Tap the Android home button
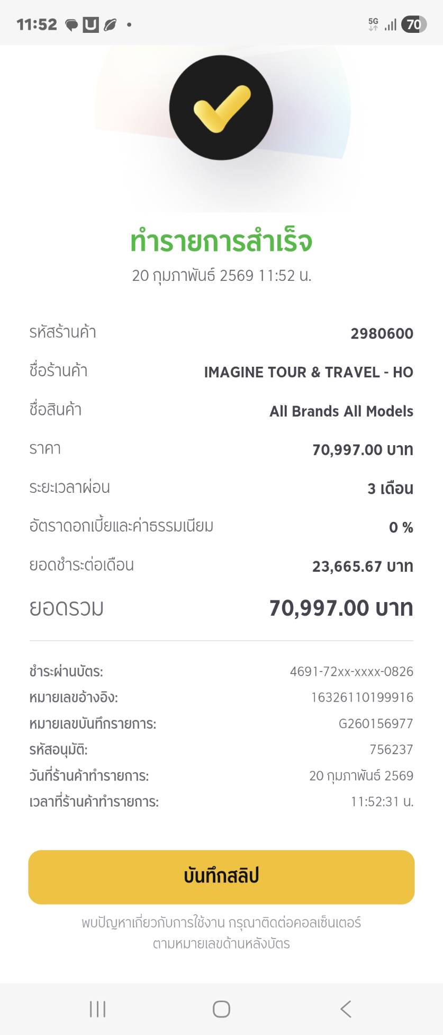 (221, 1009)
